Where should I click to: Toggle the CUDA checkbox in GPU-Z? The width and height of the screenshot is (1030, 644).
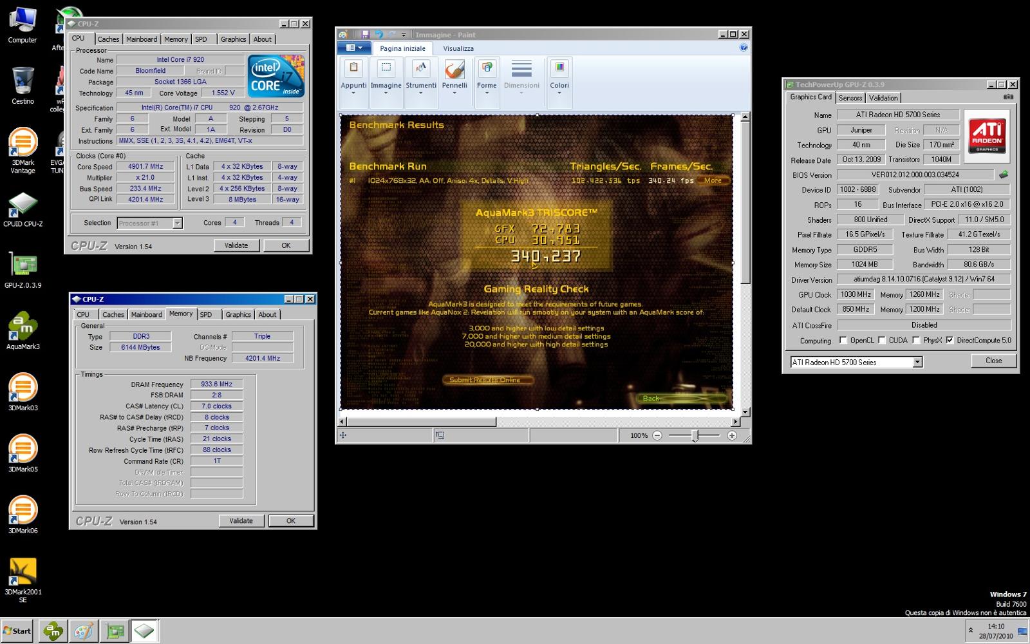881,340
